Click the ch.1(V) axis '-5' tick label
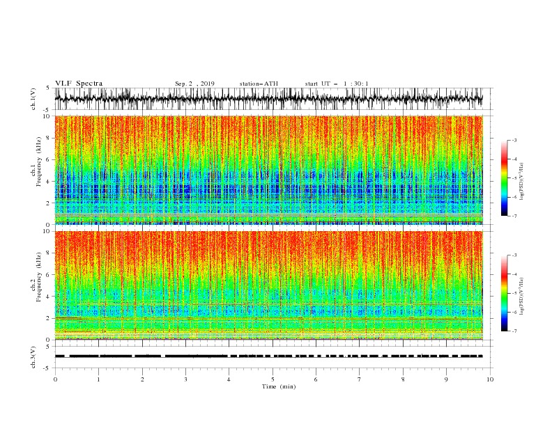552x426 pixels. click(47, 110)
